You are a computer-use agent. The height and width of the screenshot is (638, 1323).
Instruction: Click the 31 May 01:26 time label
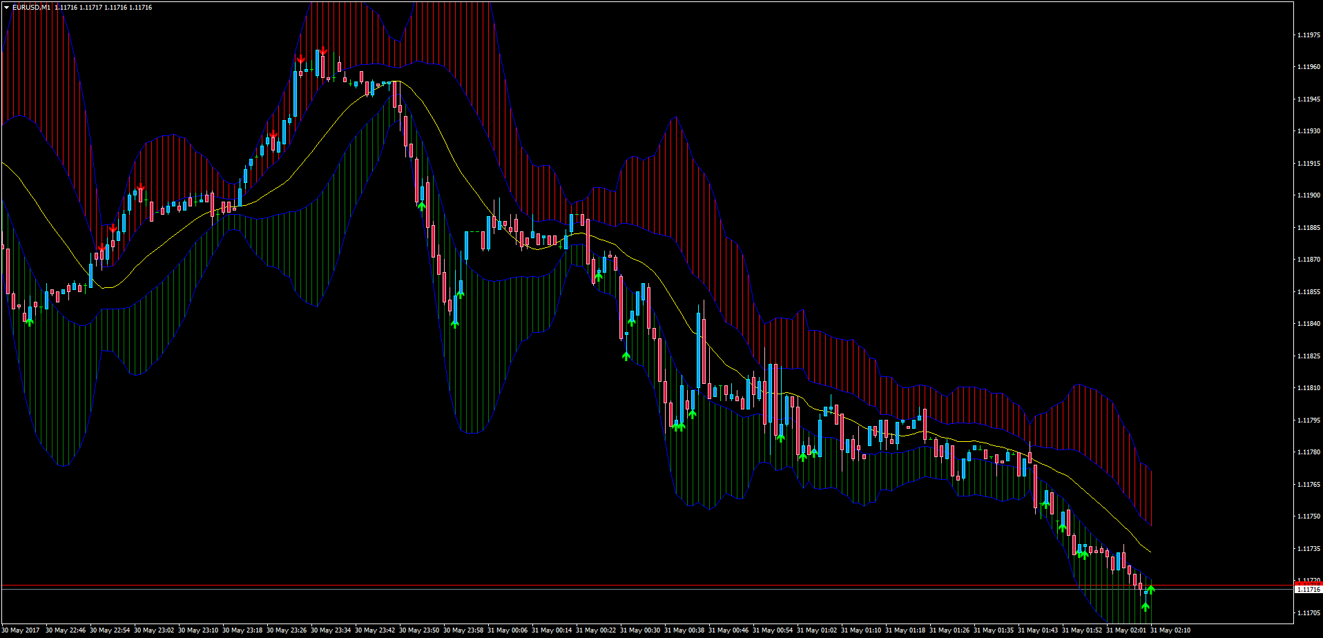(949, 630)
